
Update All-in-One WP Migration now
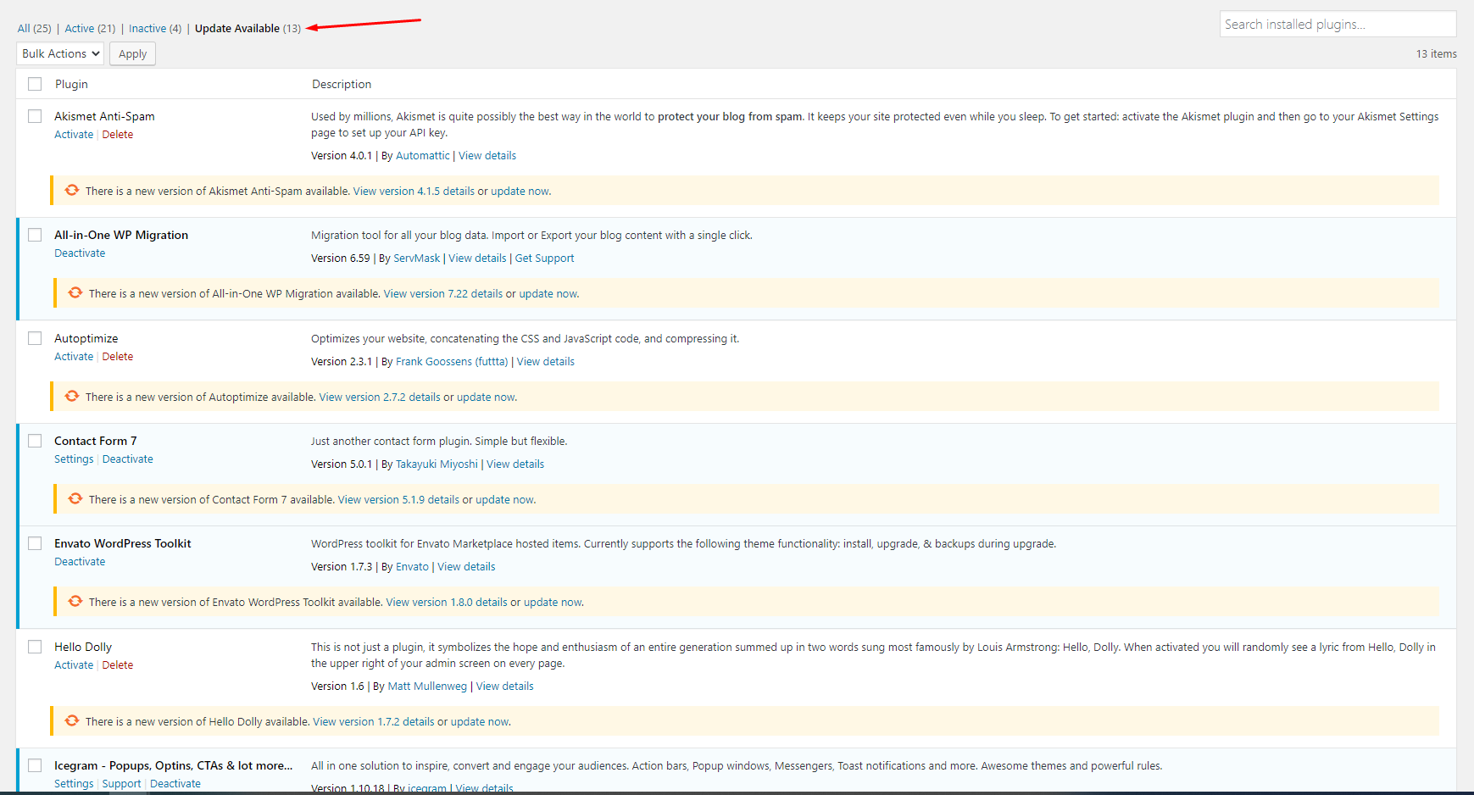pos(548,294)
